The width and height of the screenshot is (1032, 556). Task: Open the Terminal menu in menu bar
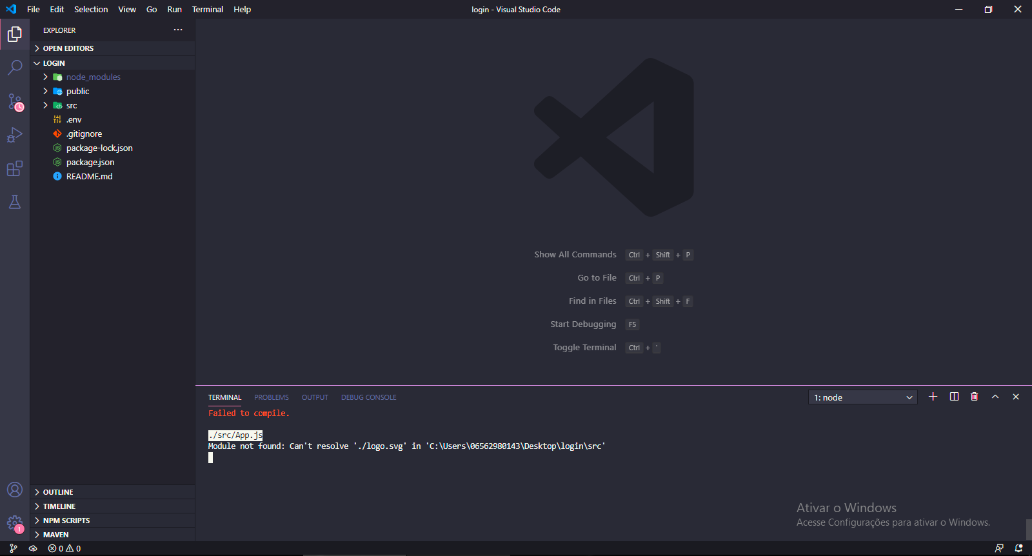click(207, 10)
